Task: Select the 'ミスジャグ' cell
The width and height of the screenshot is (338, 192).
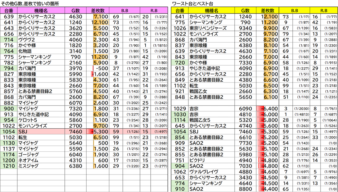Action: coord(41,166)
